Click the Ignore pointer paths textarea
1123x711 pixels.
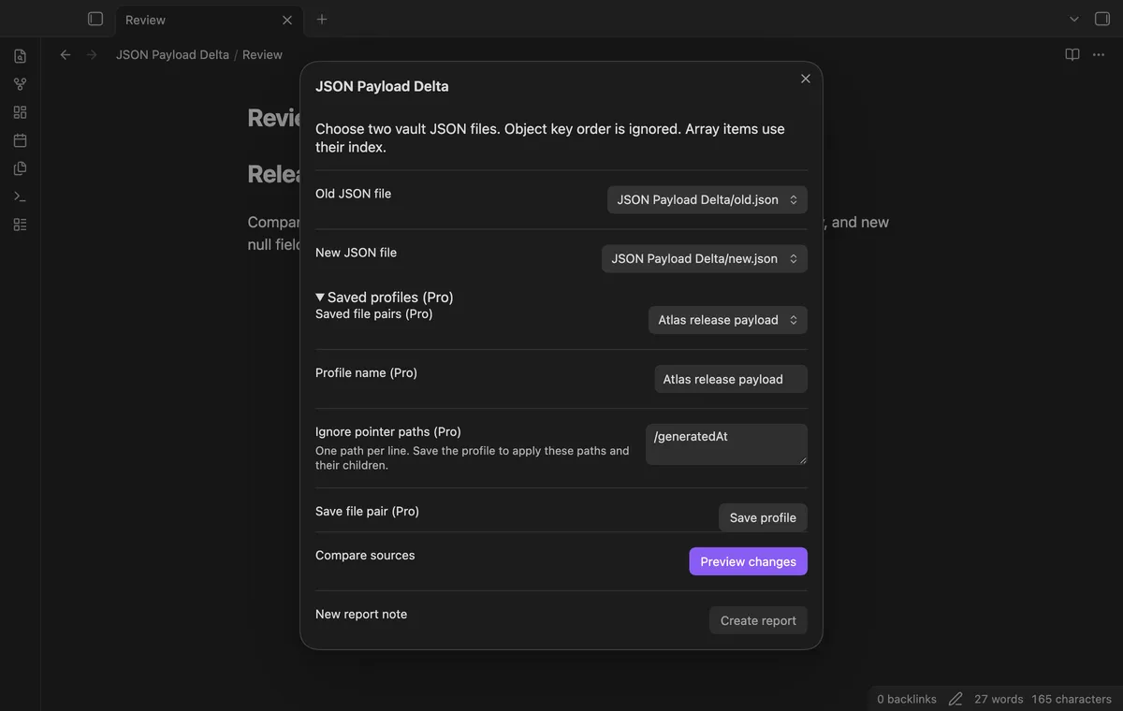pos(726,444)
